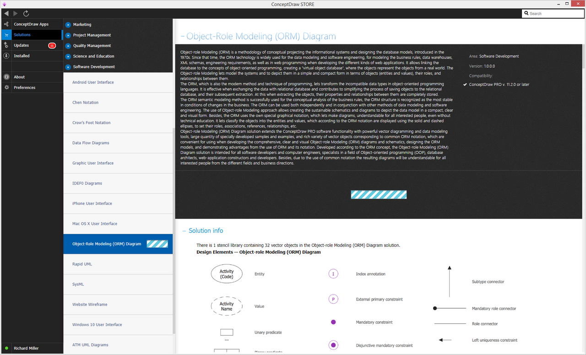This screenshot has height=355, width=586.
Task: Click the Updates download icon
Action: click(6, 45)
